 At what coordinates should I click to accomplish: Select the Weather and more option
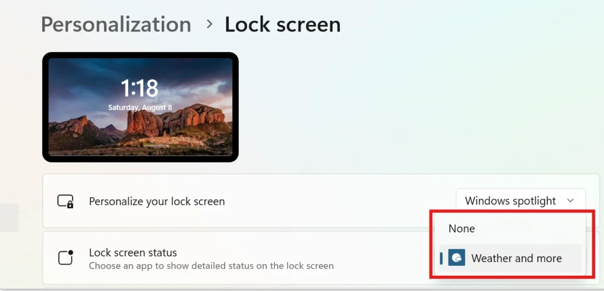point(510,258)
